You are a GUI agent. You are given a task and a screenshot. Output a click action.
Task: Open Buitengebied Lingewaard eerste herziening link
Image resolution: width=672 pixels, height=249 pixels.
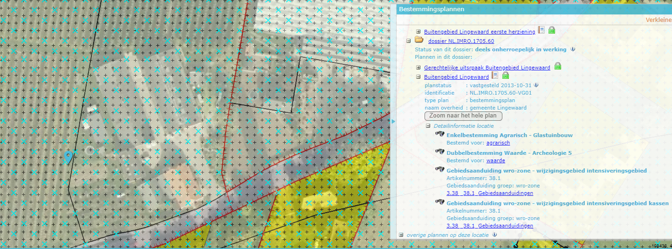coord(480,32)
